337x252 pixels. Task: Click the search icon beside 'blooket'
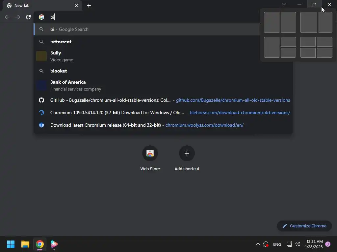41,71
